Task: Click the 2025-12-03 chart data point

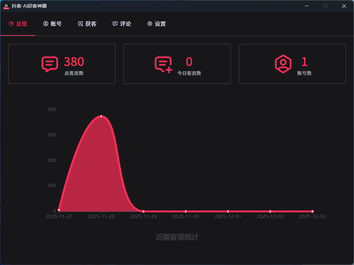Action: point(312,211)
